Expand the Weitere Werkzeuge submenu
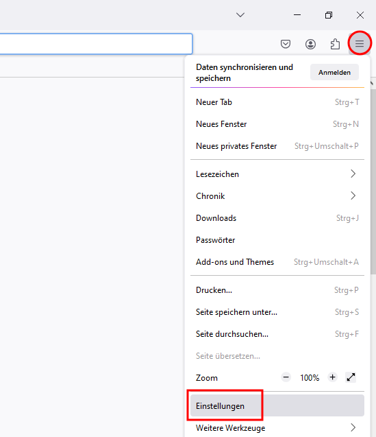This screenshot has height=437, width=376. [x=277, y=427]
